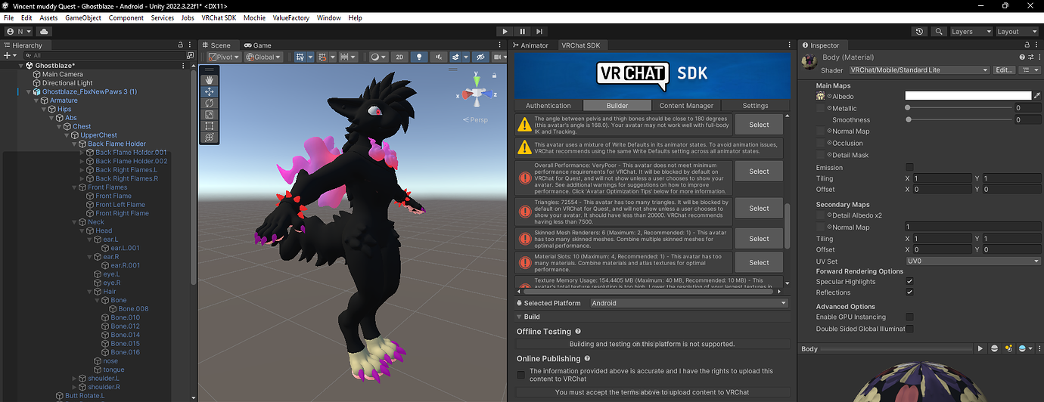Open the undo history icon

[919, 32]
